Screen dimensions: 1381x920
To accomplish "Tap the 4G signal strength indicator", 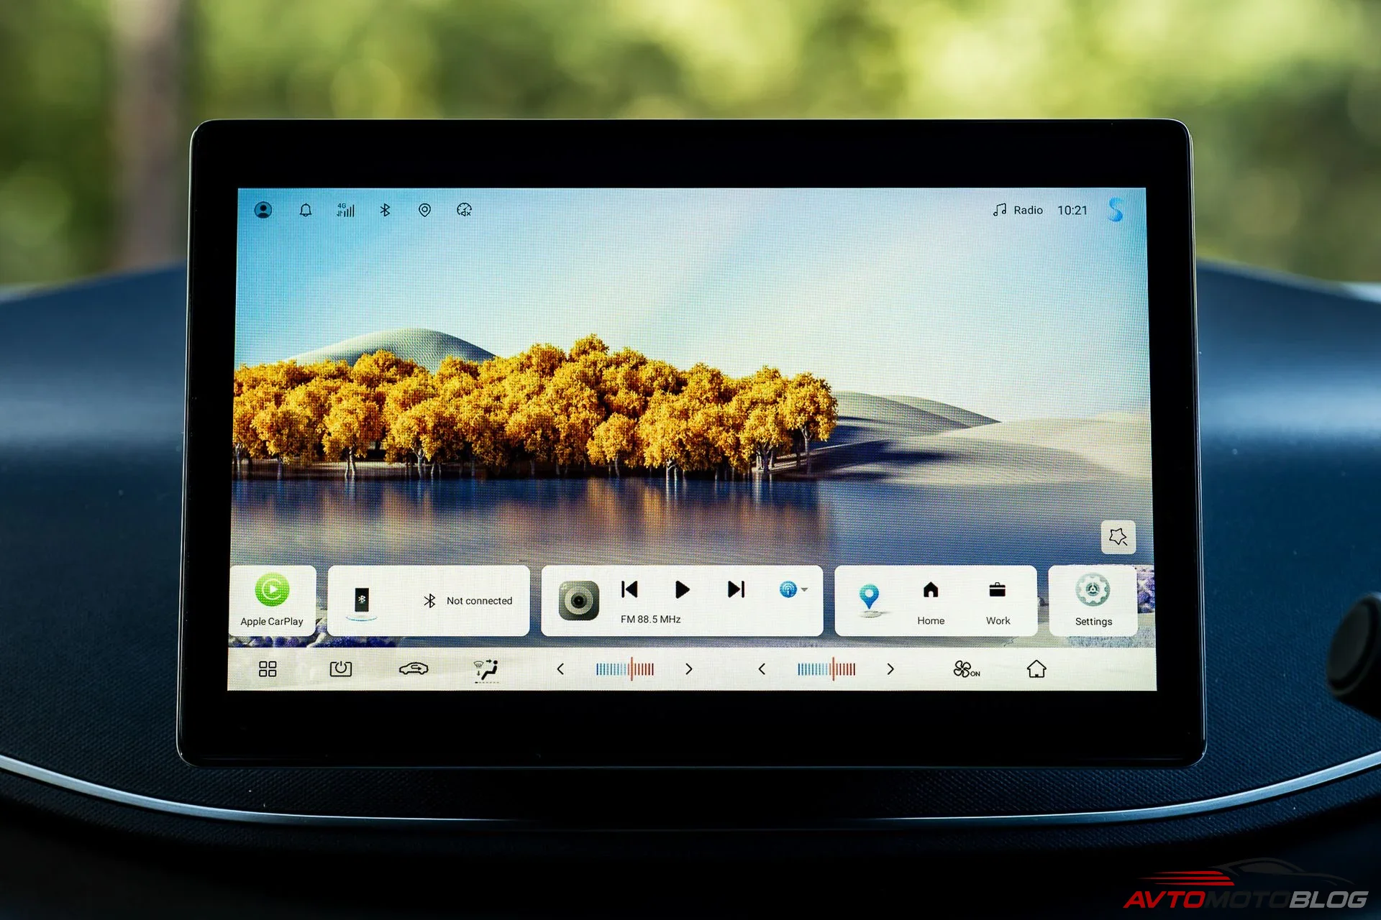I will tap(346, 210).
